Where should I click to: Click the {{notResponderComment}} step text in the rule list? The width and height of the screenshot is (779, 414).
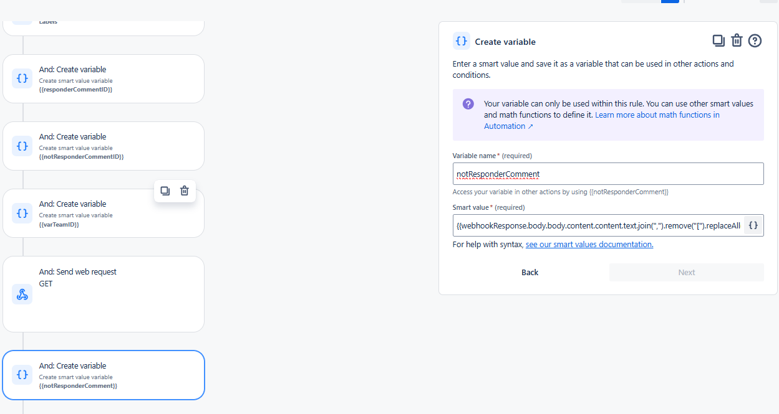point(78,386)
